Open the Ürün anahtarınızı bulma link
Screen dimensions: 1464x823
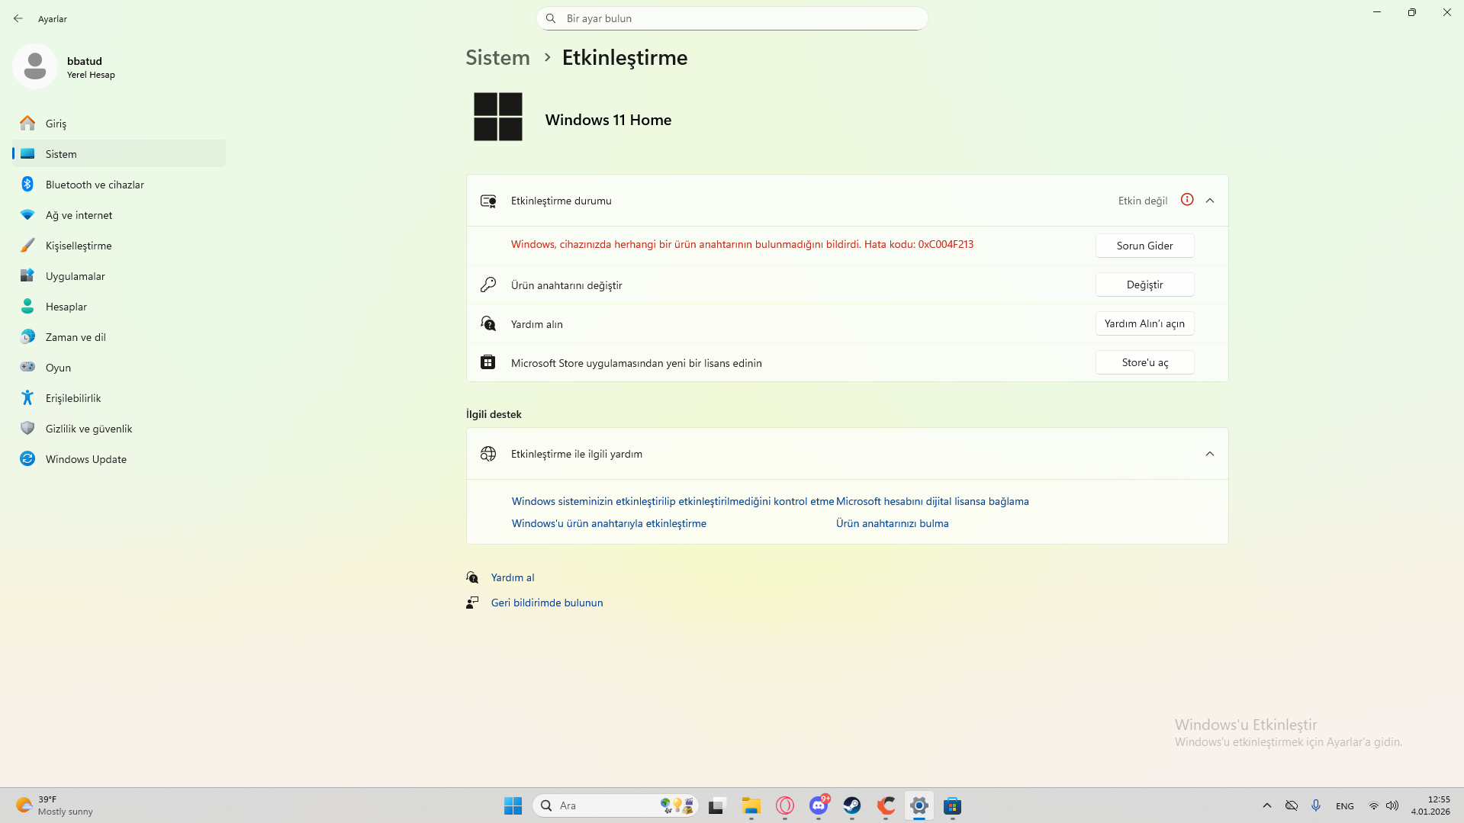(x=892, y=523)
